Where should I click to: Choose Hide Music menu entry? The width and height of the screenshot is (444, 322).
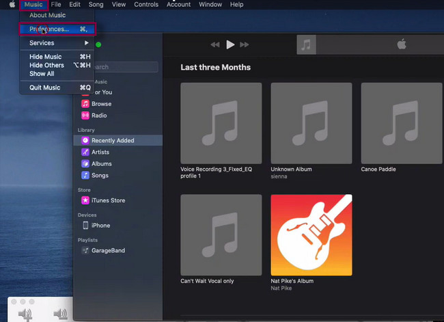57,57
